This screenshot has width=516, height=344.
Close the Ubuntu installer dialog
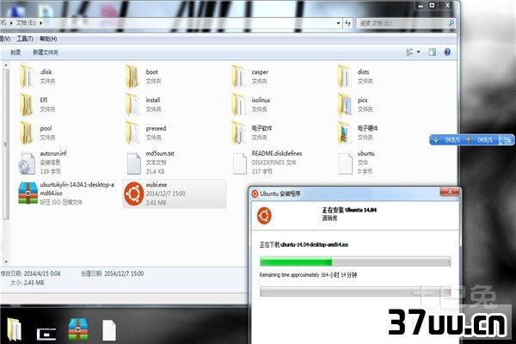(450, 192)
